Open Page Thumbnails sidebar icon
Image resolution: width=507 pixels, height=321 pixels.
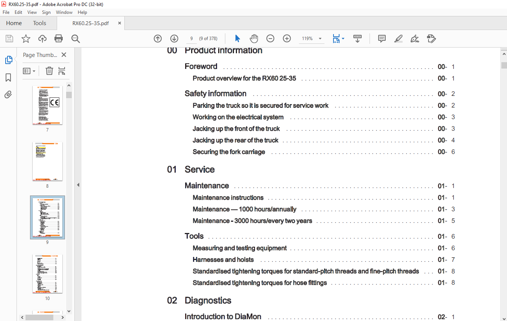(8, 60)
